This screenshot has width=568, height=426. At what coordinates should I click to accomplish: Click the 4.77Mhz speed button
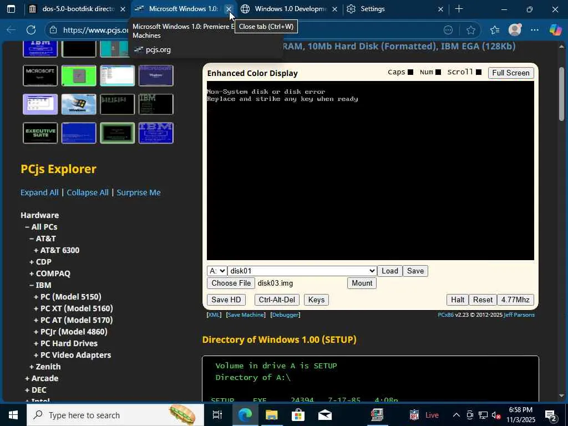point(515,300)
